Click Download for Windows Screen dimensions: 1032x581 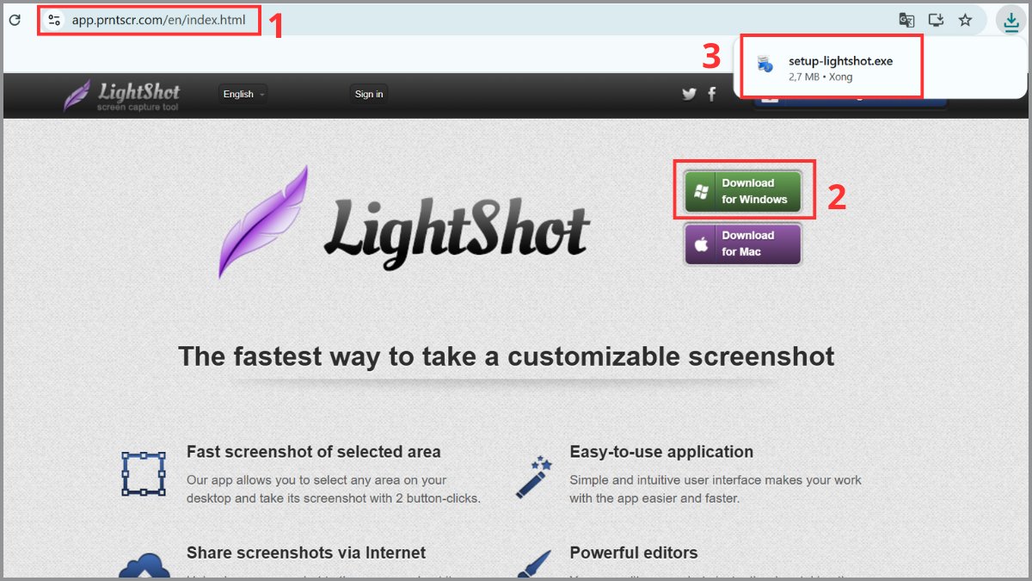pyautogui.click(x=743, y=189)
